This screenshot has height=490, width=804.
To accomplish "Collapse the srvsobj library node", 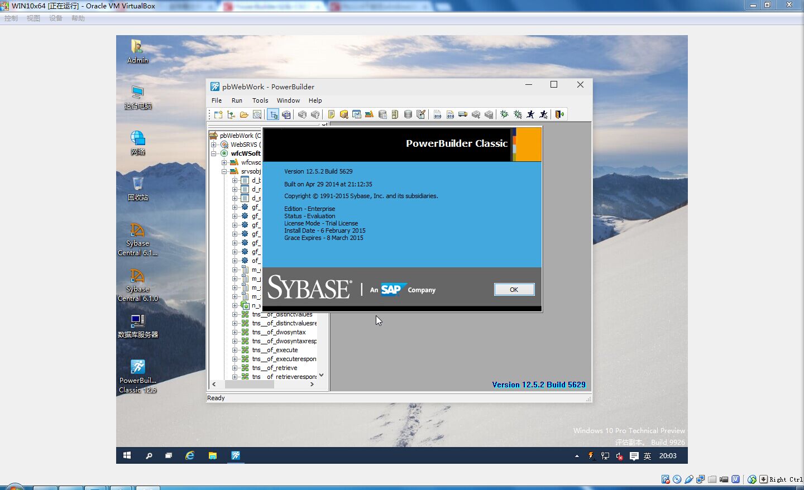I will [x=224, y=171].
